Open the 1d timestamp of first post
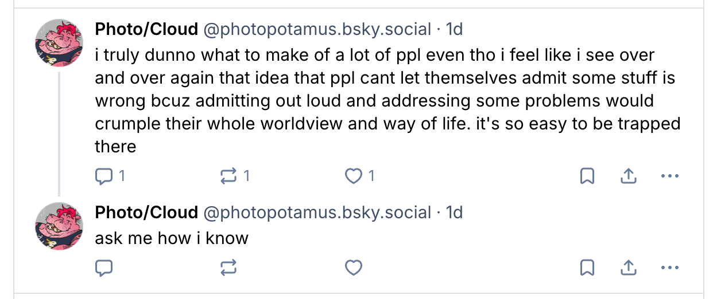This screenshot has height=299, width=713. (x=454, y=29)
